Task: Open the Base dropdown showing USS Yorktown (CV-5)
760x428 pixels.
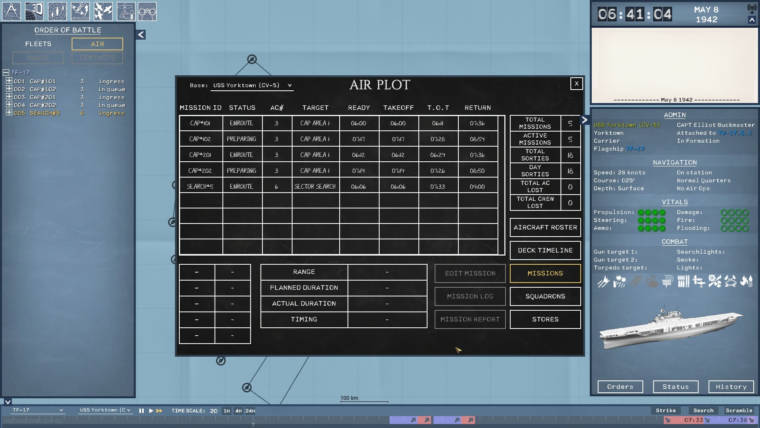Action: pos(252,85)
